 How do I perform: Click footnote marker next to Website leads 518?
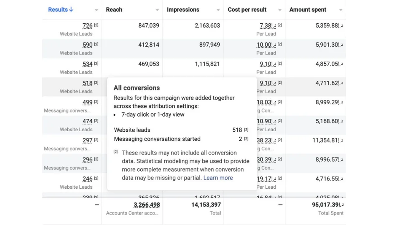point(246,130)
